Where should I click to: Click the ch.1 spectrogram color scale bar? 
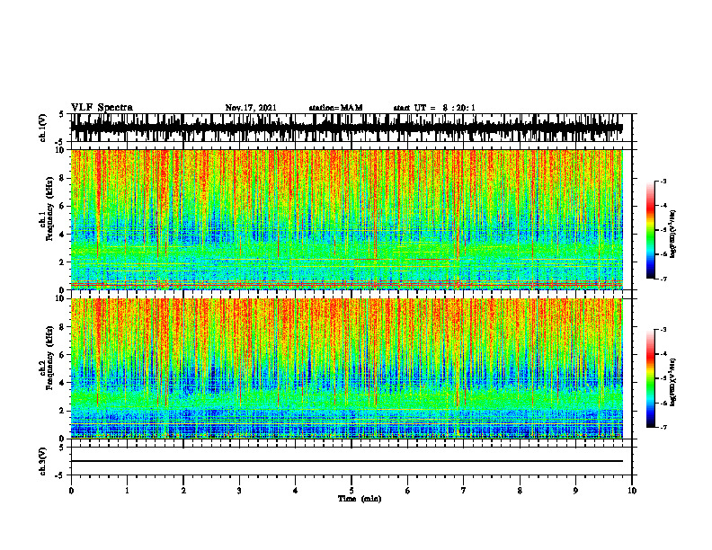coord(650,230)
